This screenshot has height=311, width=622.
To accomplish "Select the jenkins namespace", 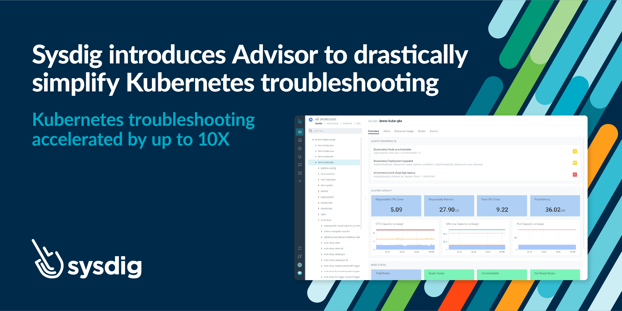I will pyautogui.click(x=324, y=191).
